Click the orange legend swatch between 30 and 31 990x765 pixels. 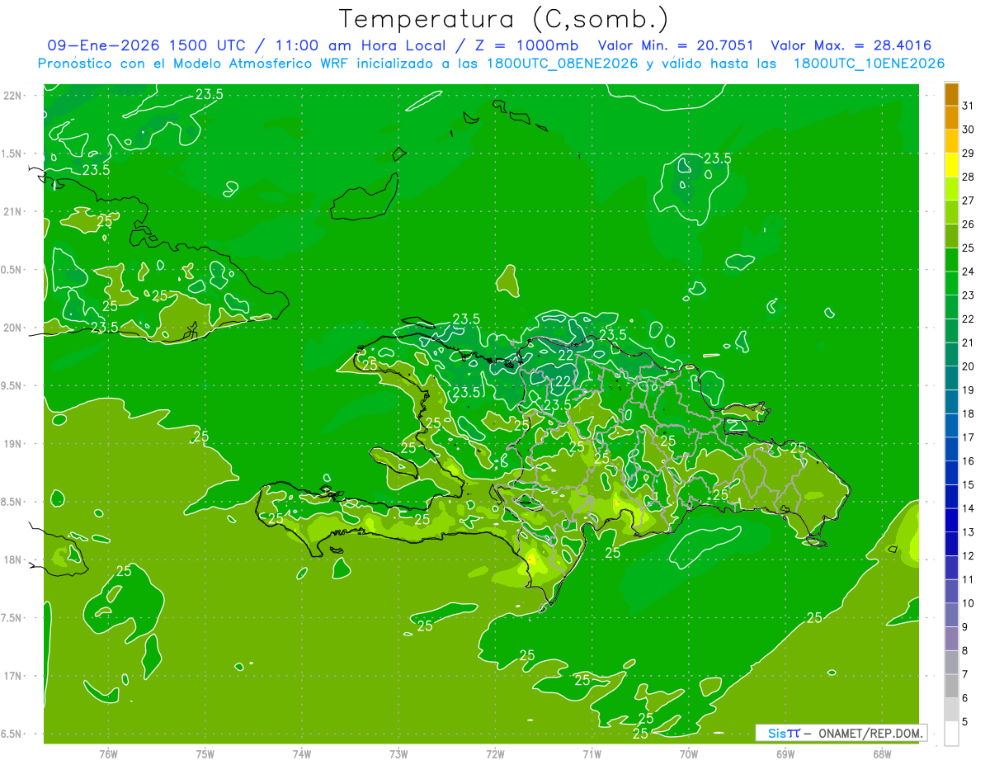(951, 118)
